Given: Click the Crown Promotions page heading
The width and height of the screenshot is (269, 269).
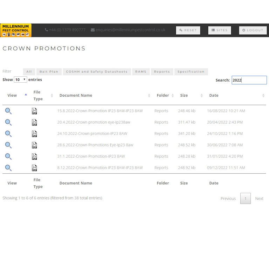Looking at the screenshot, I should [x=44, y=48].
